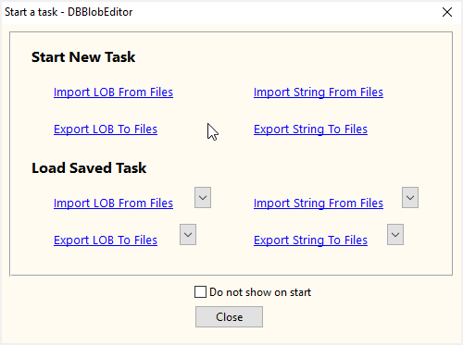
Task: Load saved Import String From Files task link
Action: (x=319, y=203)
